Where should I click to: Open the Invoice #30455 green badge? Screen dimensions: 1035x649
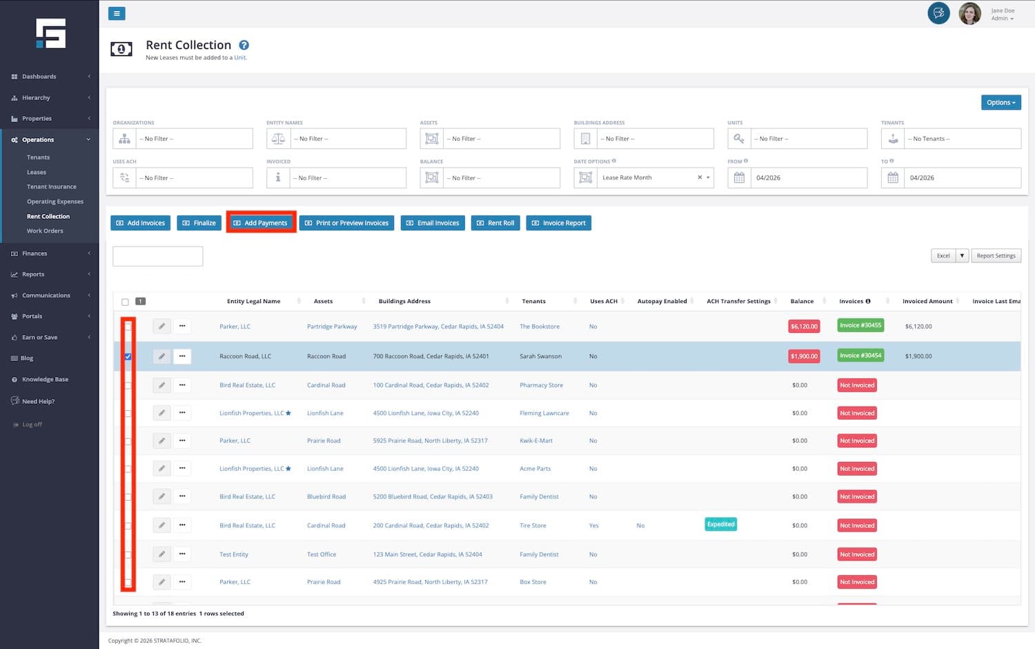tap(860, 325)
